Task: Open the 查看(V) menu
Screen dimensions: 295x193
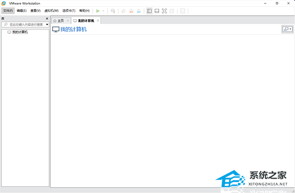Action: tap(35, 11)
